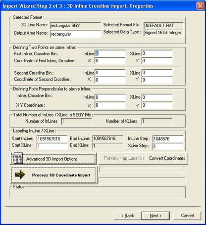Close the Import Wizard dialog
Screen dimensions: 206x225
(200, 6)
